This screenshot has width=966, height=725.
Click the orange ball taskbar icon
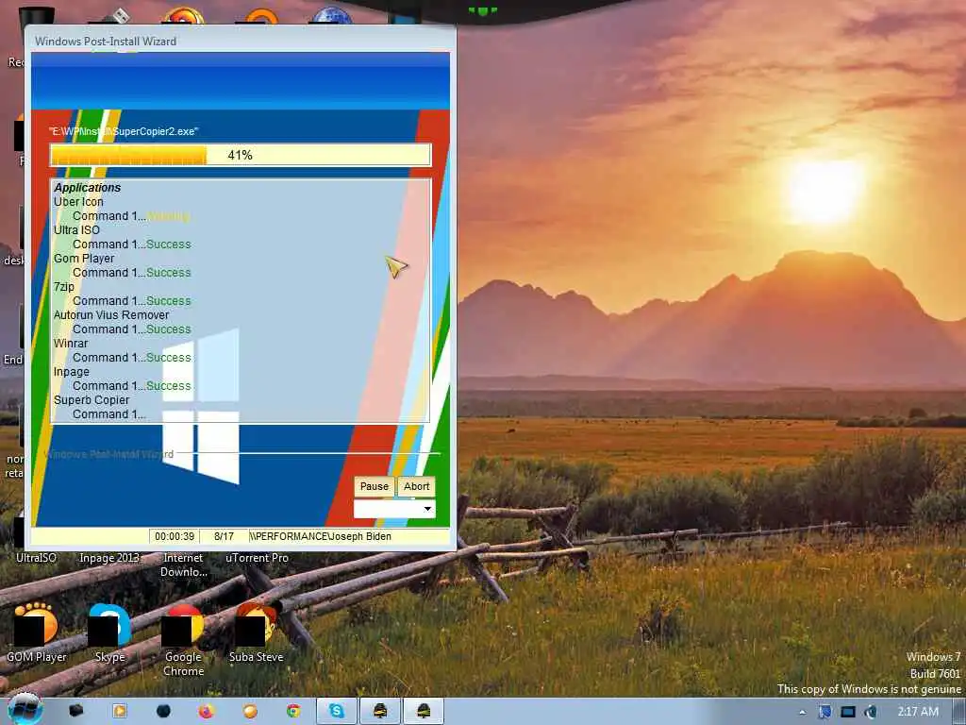[x=250, y=711]
